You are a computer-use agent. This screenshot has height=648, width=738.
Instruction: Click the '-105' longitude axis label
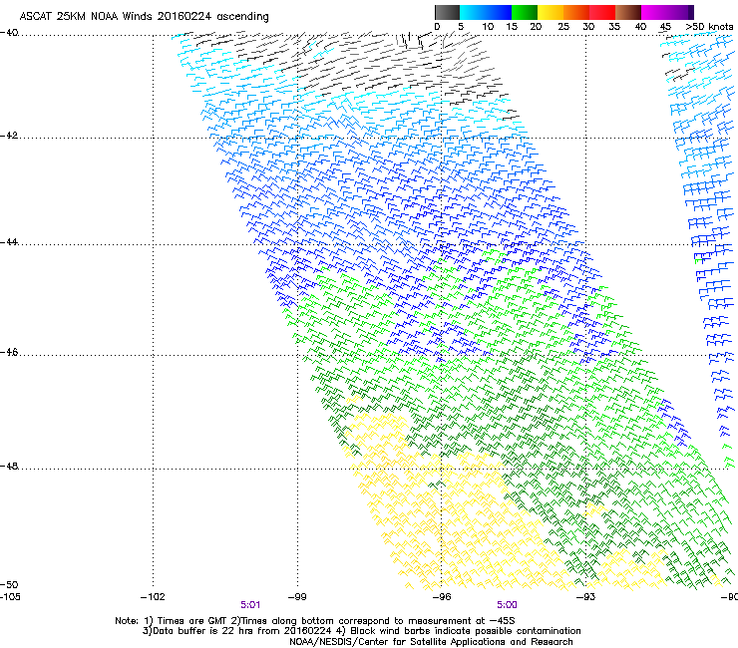coord(10,597)
